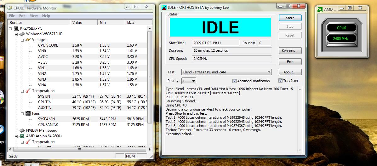Open the Test type dropdown
This screenshot has width=377, height=166.
point(226,72)
